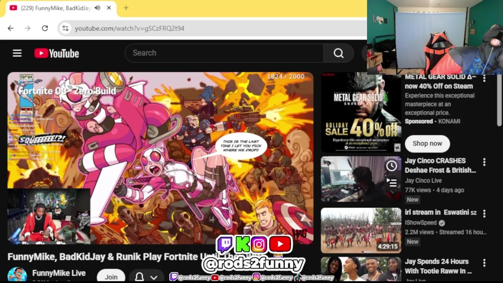Image resolution: width=503 pixels, height=283 pixels.
Task: Open the Metal Gear Solid ad title
Action: [x=441, y=82]
